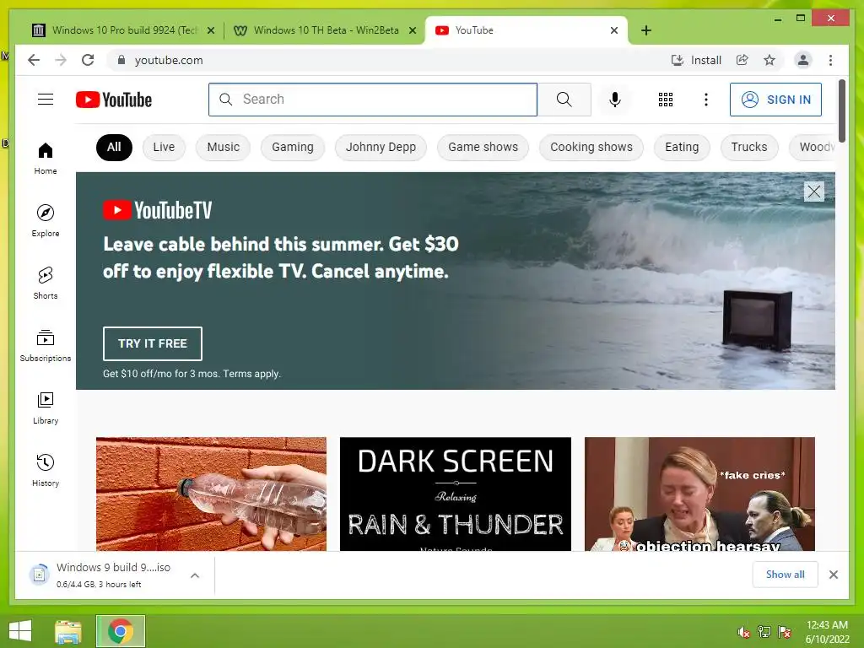Click TRY IT FREE button

(x=152, y=343)
